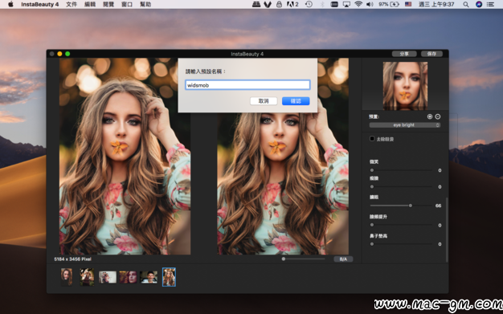Select the fourth filmstrip thumbnail of redhead
The image size is (503, 314).
128,277
